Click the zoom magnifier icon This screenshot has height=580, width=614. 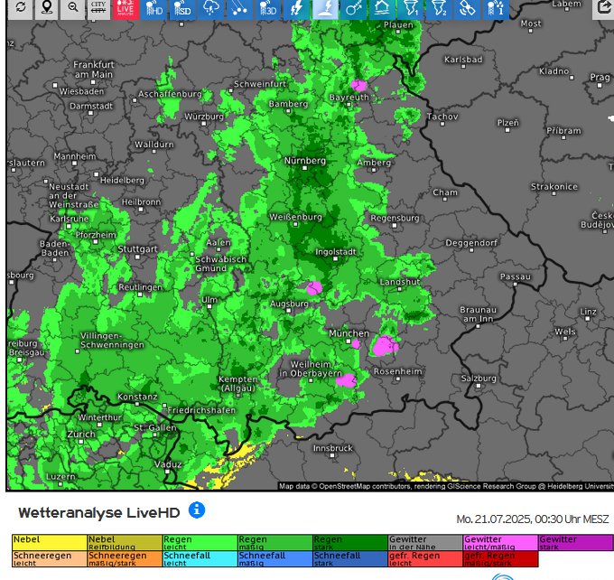point(72,9)
